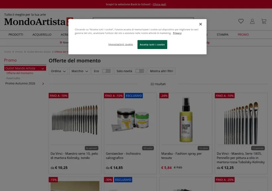Click the '€ 14,85' price
Viewport: 272px width, 191px height.
[116, 167]
